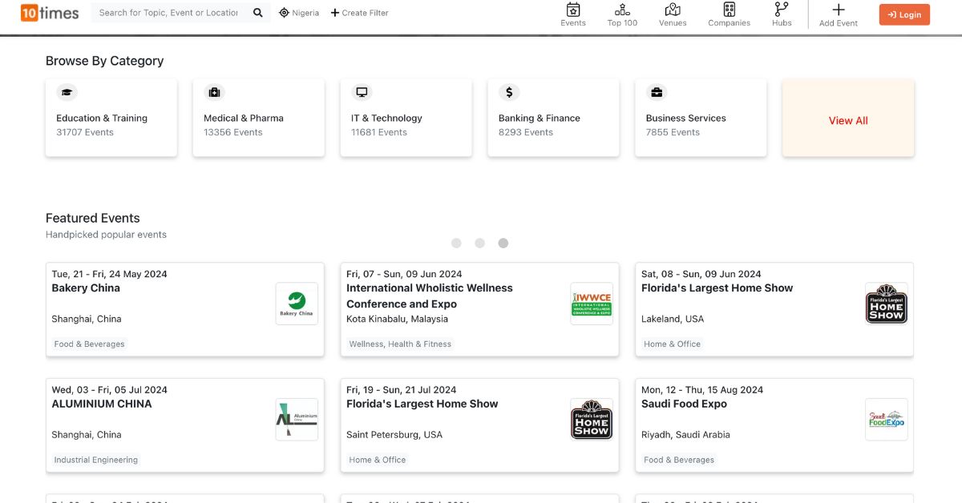Click the search magnifier icon
Viewport: 962px width, 503px height.
pyautogui.click(x=257, y=13)
